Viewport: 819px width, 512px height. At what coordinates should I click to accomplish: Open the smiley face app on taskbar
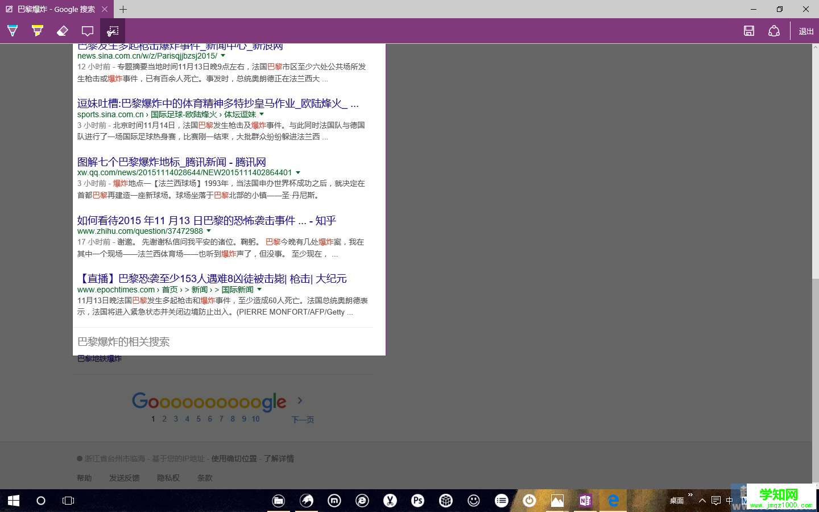474,501
